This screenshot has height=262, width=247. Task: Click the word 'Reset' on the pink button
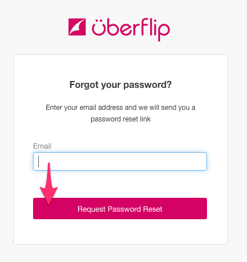coord(152,209)
